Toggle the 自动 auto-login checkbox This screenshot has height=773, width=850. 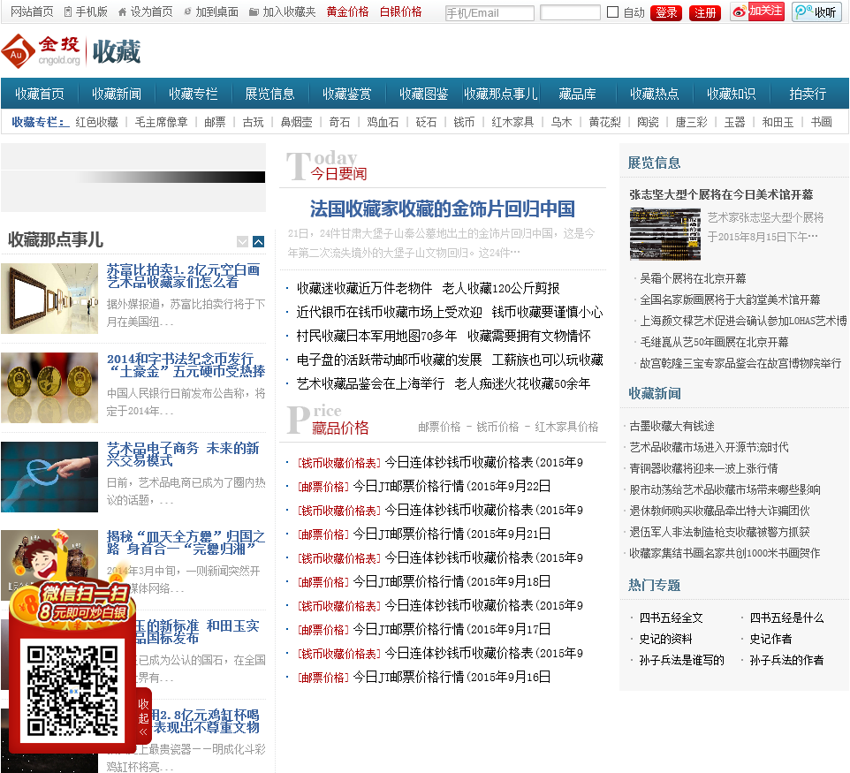point(612,11)
